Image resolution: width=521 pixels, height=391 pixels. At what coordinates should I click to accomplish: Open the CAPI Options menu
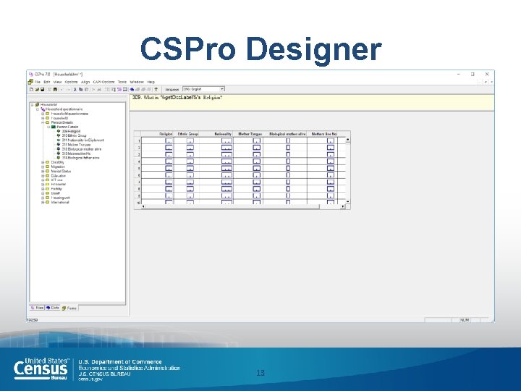(103, 82)
